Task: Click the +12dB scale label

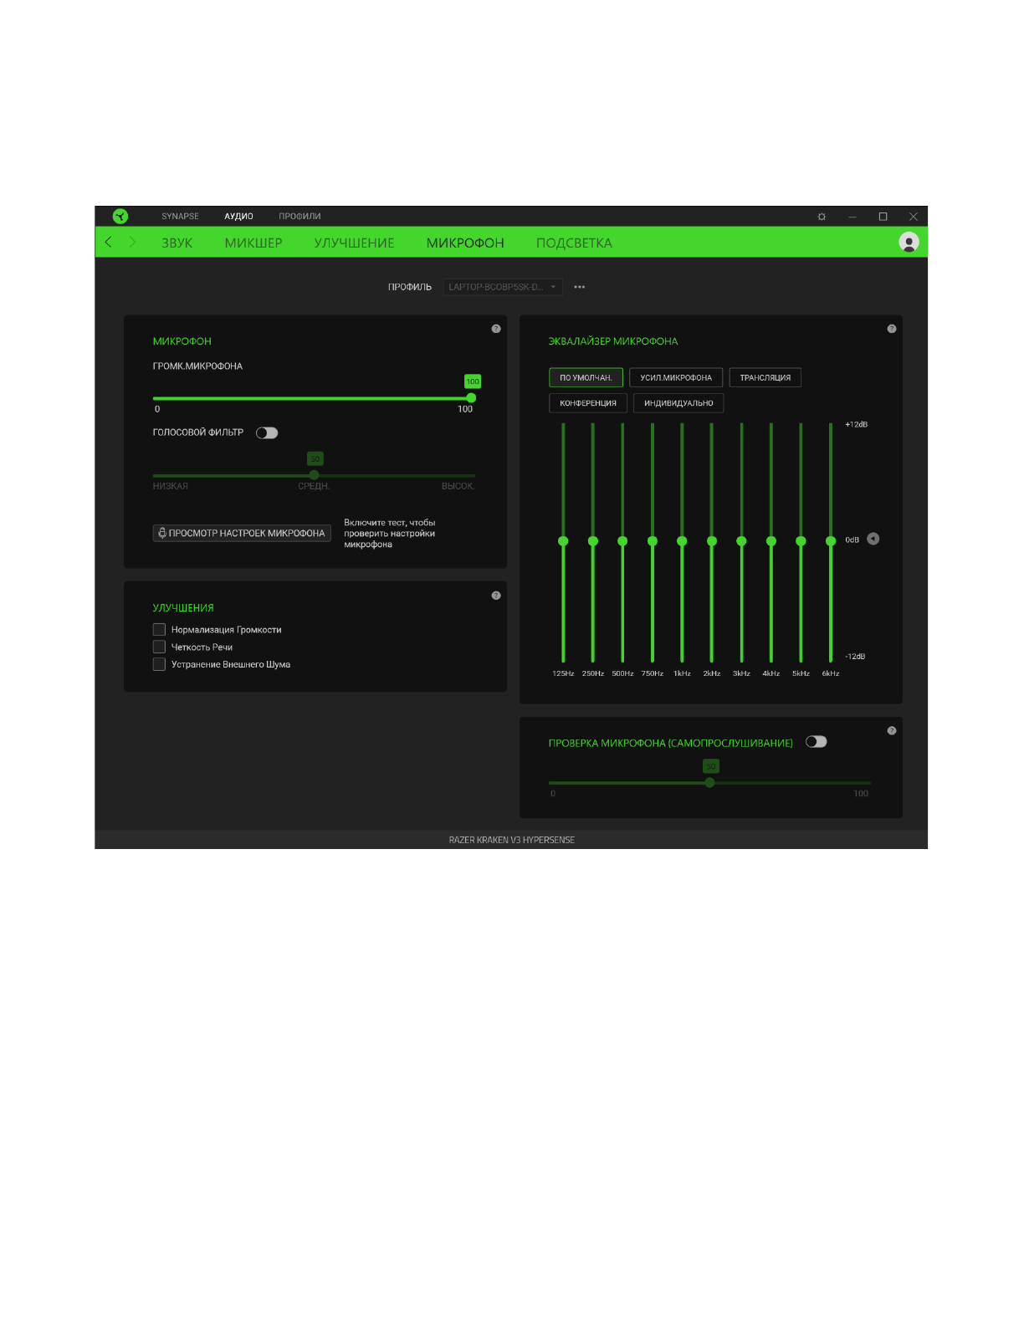Action: pos(856,425)
